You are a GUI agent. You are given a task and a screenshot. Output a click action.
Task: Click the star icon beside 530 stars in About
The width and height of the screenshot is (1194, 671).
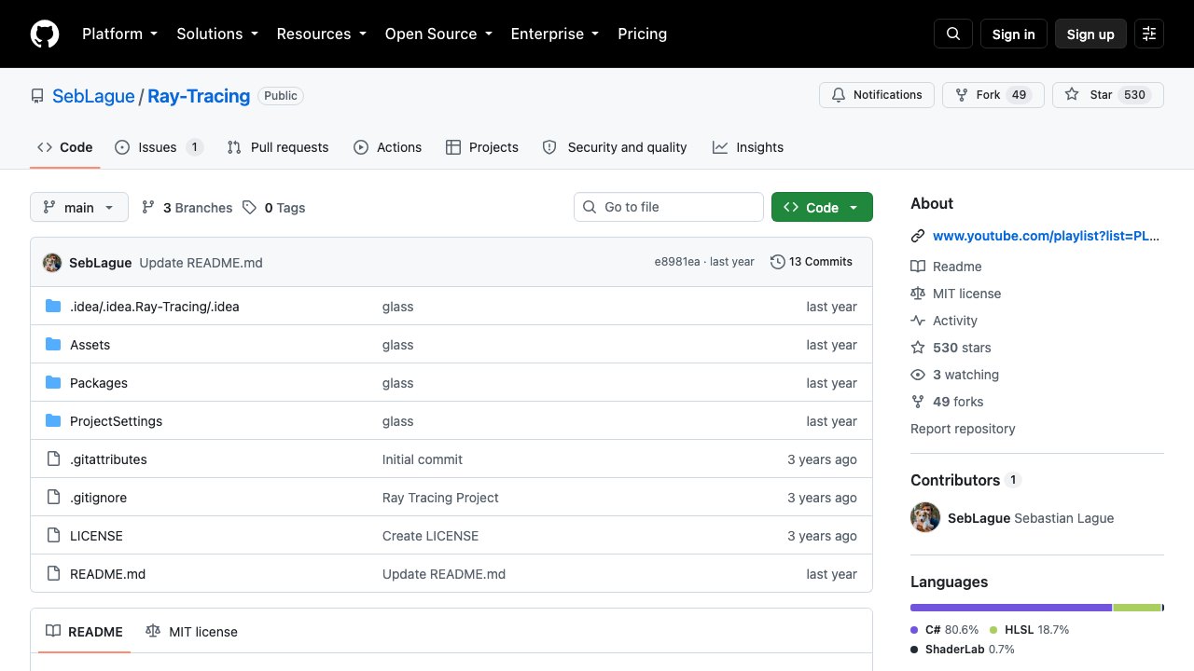918,348
